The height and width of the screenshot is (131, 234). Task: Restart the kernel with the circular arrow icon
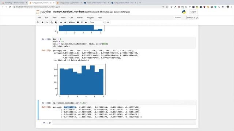coord(82,23)
